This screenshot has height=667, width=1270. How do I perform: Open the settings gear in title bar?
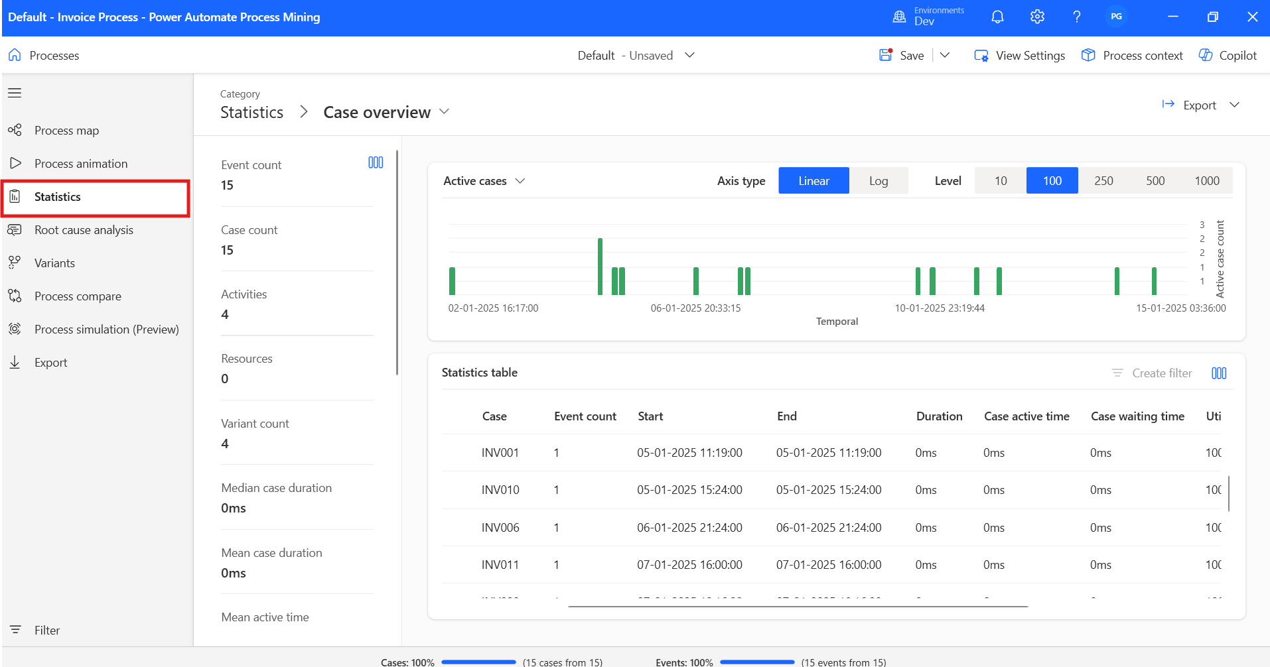pyautogui.click(x=1037, y=17)
